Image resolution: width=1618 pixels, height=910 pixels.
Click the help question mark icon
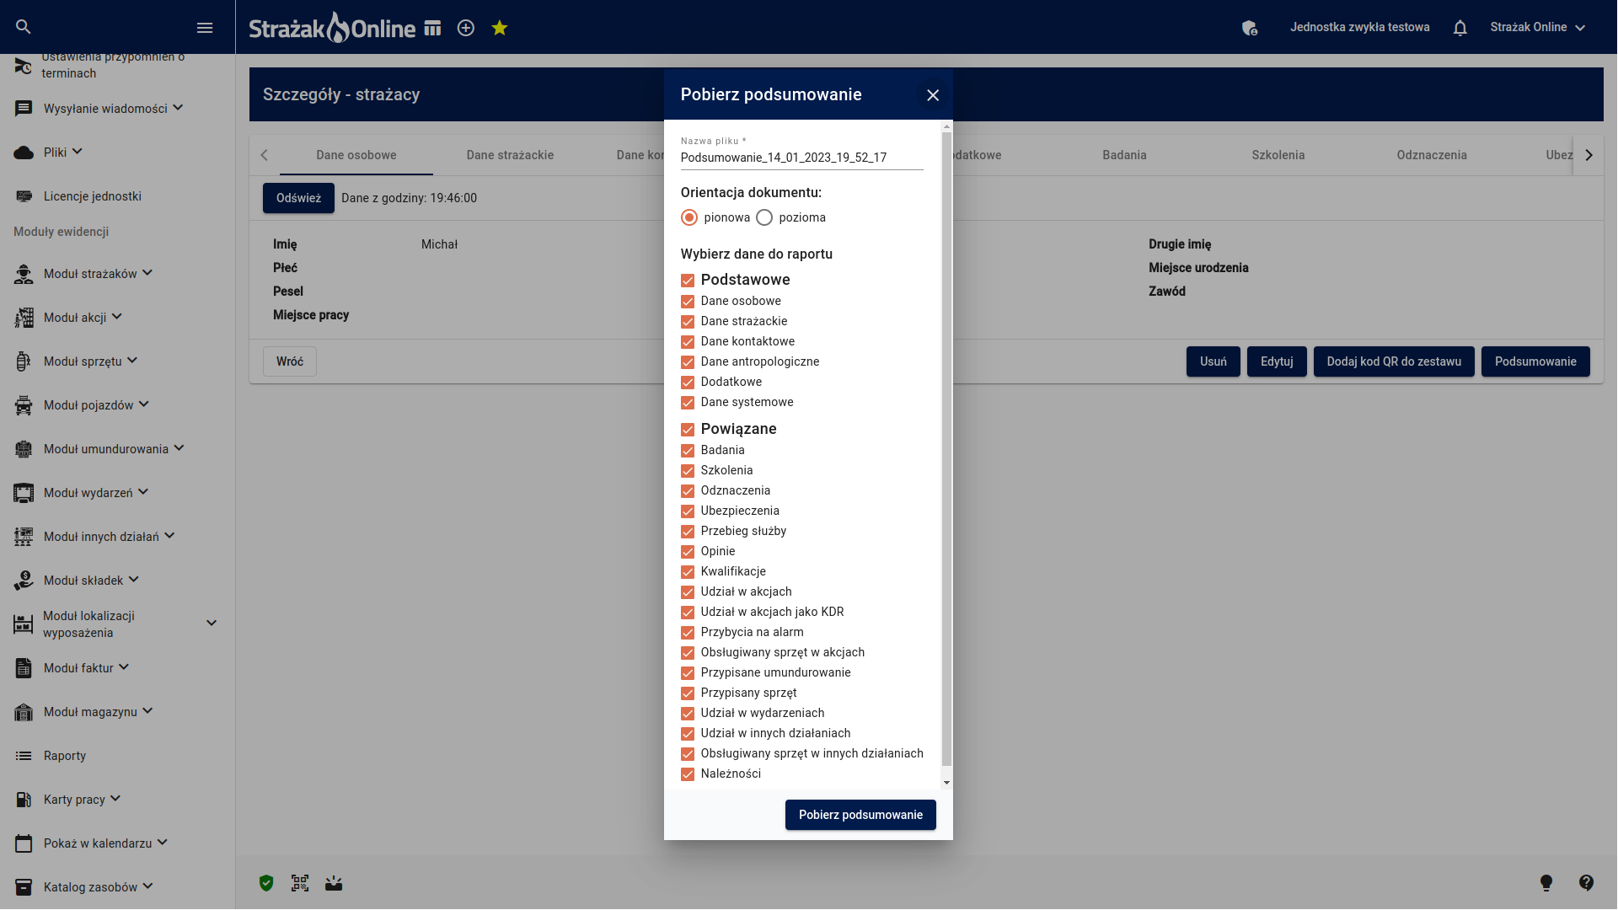1587,883
